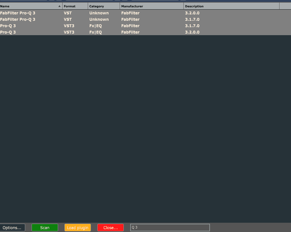The height and width of the screenshot is (232, 291).
Task: Select the Pro-Q 3 VST3 row with version 3.2.0.0
Action: coord(145,32)
